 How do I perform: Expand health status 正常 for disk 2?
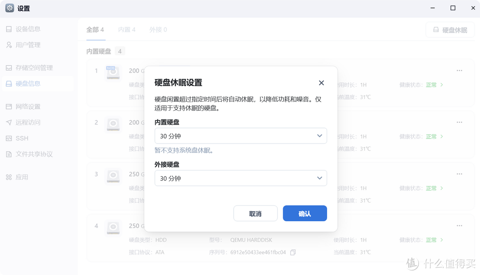(434, 137)
